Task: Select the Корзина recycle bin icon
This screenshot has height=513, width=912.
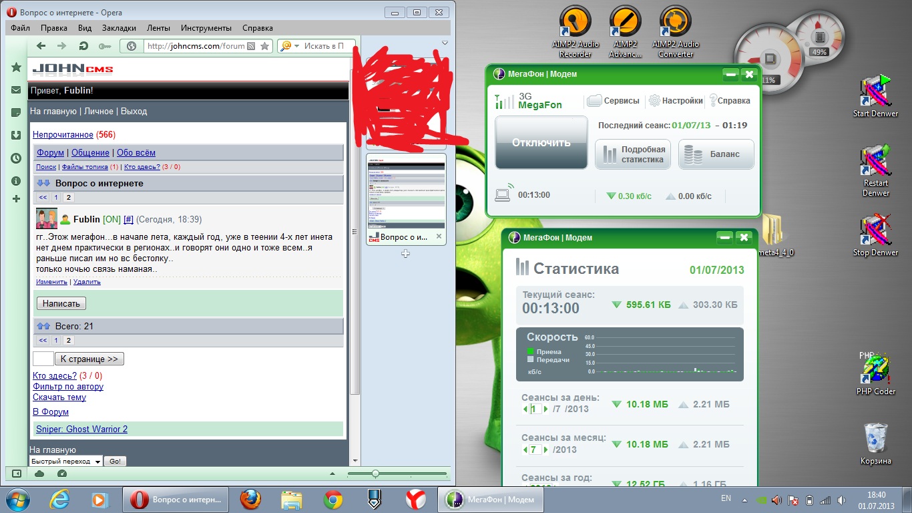Action: click(x=875, y=444)
